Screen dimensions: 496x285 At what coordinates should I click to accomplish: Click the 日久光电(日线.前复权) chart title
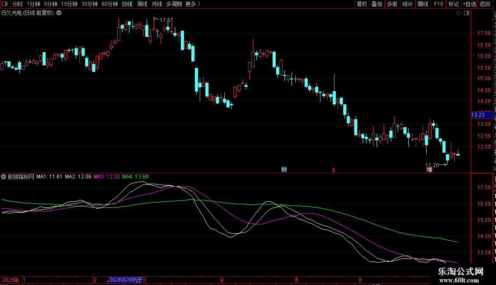pyautogui.click(x=28, y=13)
